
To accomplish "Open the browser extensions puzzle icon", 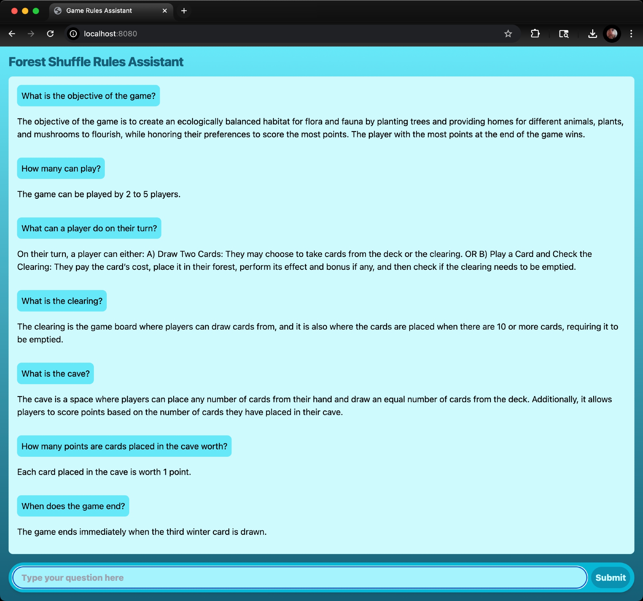I will (x=535, y=34).
